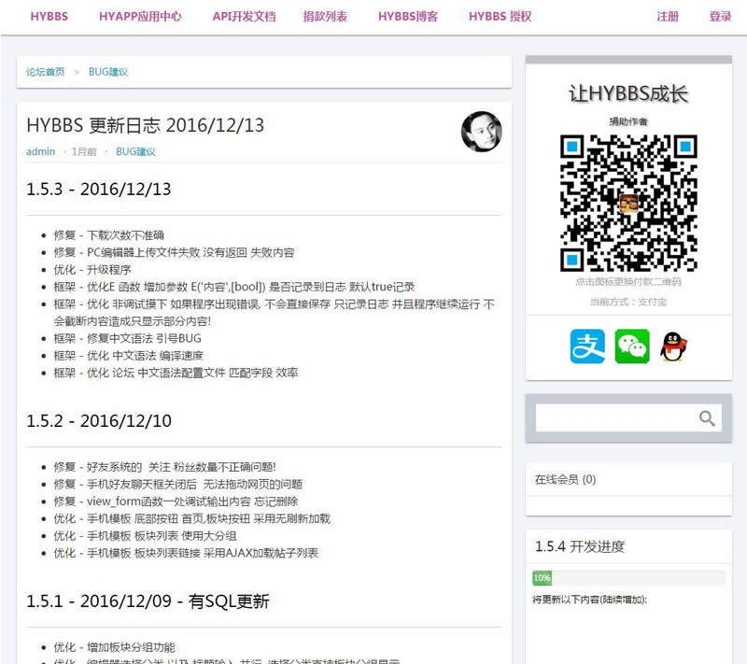Click the 注册 register link

[668, 17]
